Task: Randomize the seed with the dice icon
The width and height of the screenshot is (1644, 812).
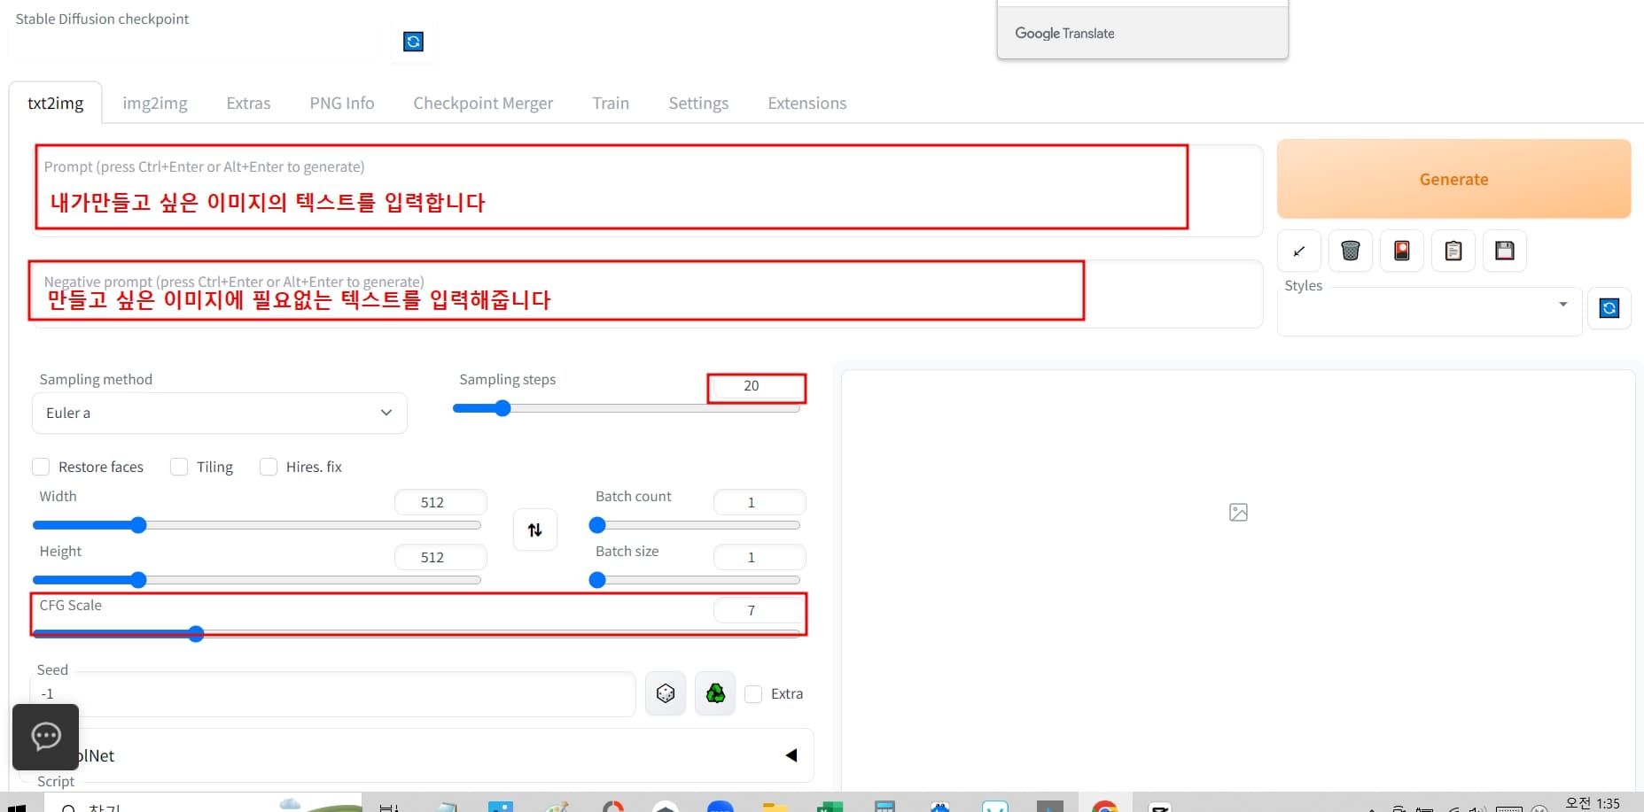Action: click(666, 693)
